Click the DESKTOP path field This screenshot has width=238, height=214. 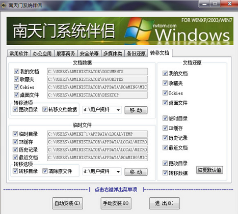point(97,95)
